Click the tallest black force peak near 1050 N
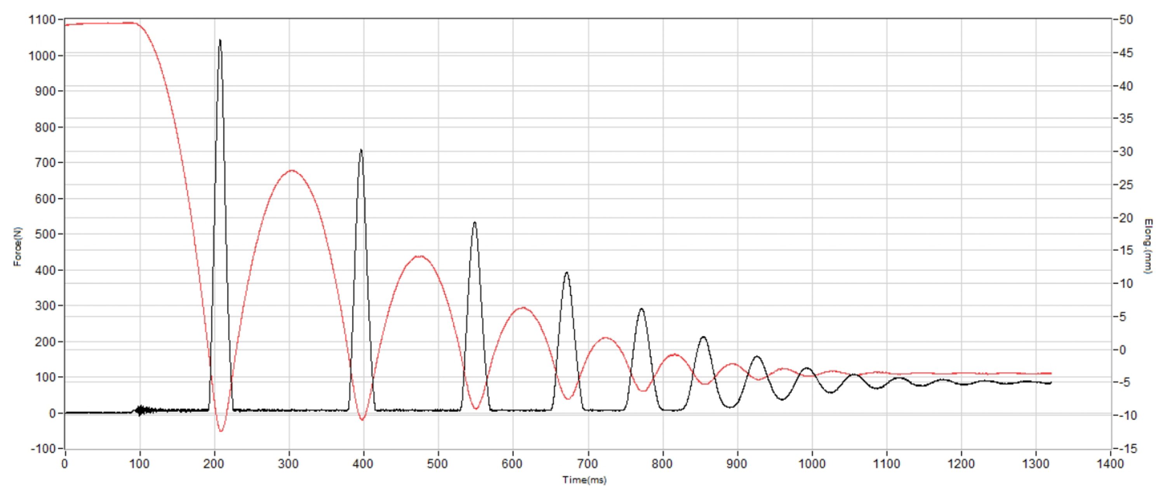 [220, 42]
